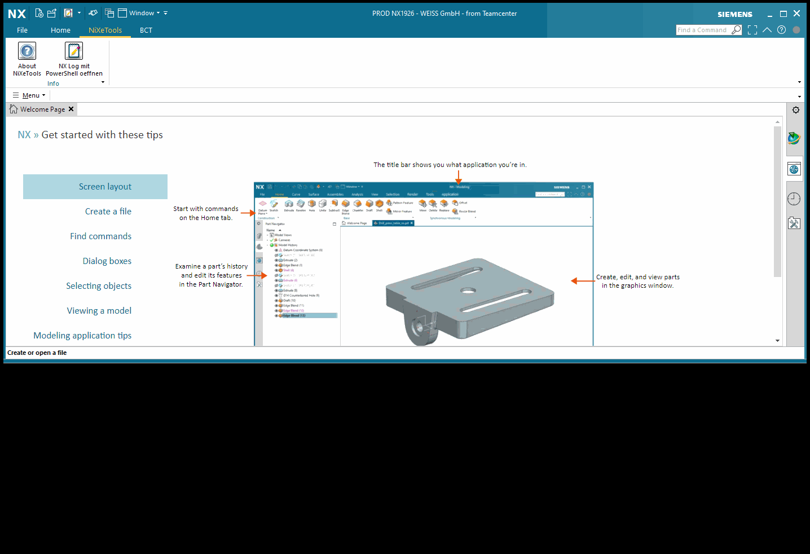The height and width of the screenshot is (554, 810).
Task: Click the vertical scrollbar thumb
Action: [x=777, y=201]
